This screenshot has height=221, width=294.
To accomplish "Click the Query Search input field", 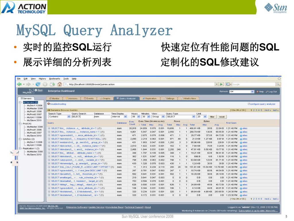I will (x=82, y=117).
